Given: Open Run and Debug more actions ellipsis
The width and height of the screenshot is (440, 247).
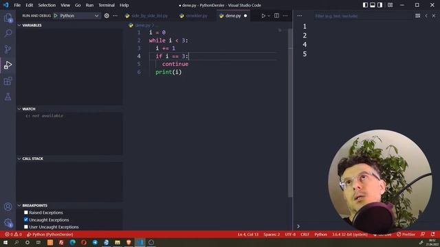Looking at the screenshot, I should coord(115,16).
